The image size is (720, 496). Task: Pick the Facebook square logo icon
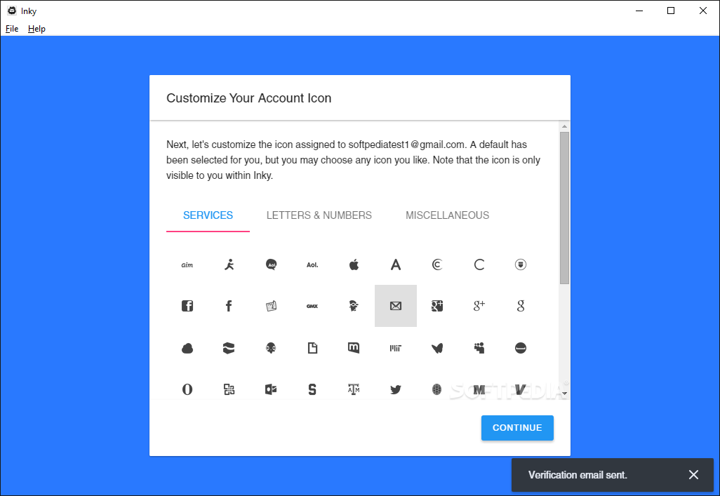(187, 306)
